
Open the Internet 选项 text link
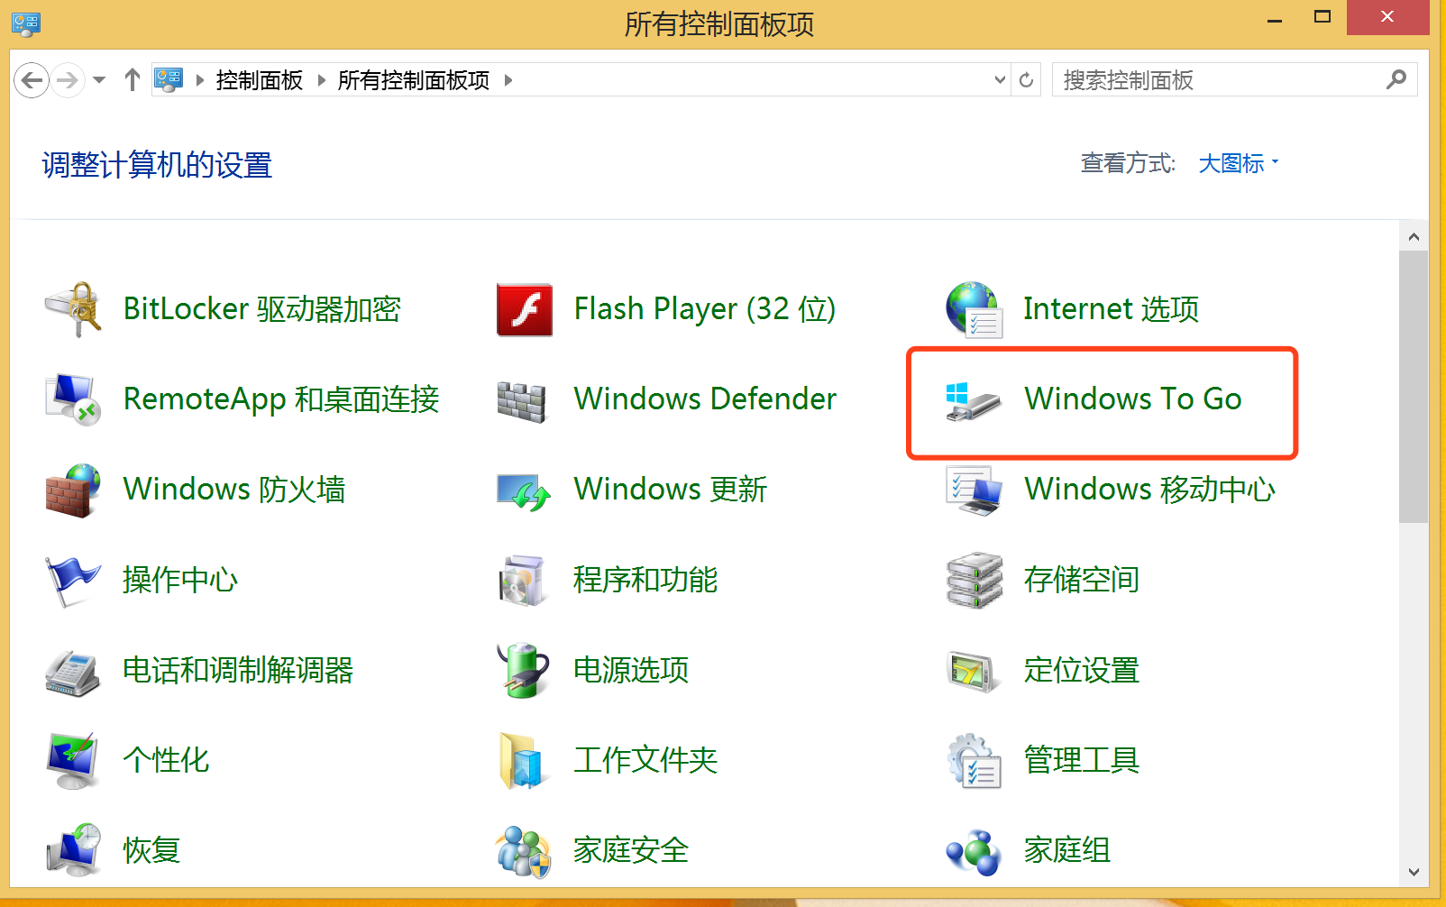point(1112,309)
